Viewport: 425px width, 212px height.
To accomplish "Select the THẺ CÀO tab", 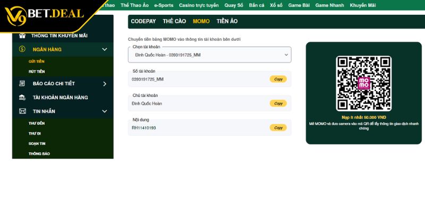I will click(174, 21).
